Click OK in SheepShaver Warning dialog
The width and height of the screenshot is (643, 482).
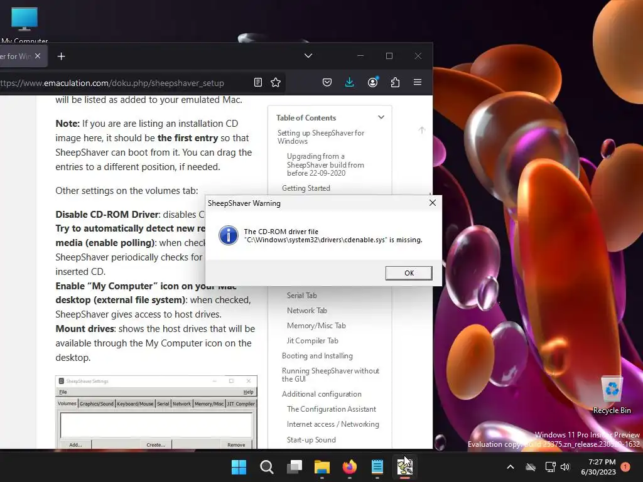tap(409, 273)
